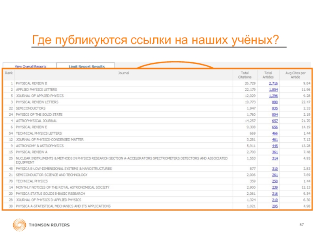Image resolution: width=316 pixels, height=237 pixels.
Task: Click the slide title heading text
Action: pyautogui.click(x=155, y=40)
